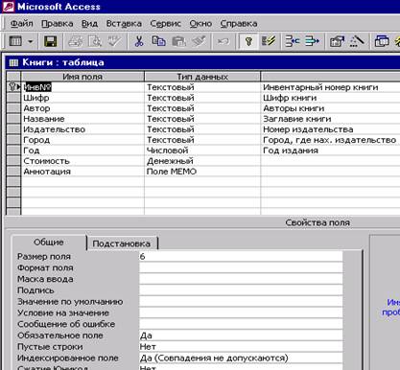Select the Год field name cell

pyautogui.click(x=82, y=150)
